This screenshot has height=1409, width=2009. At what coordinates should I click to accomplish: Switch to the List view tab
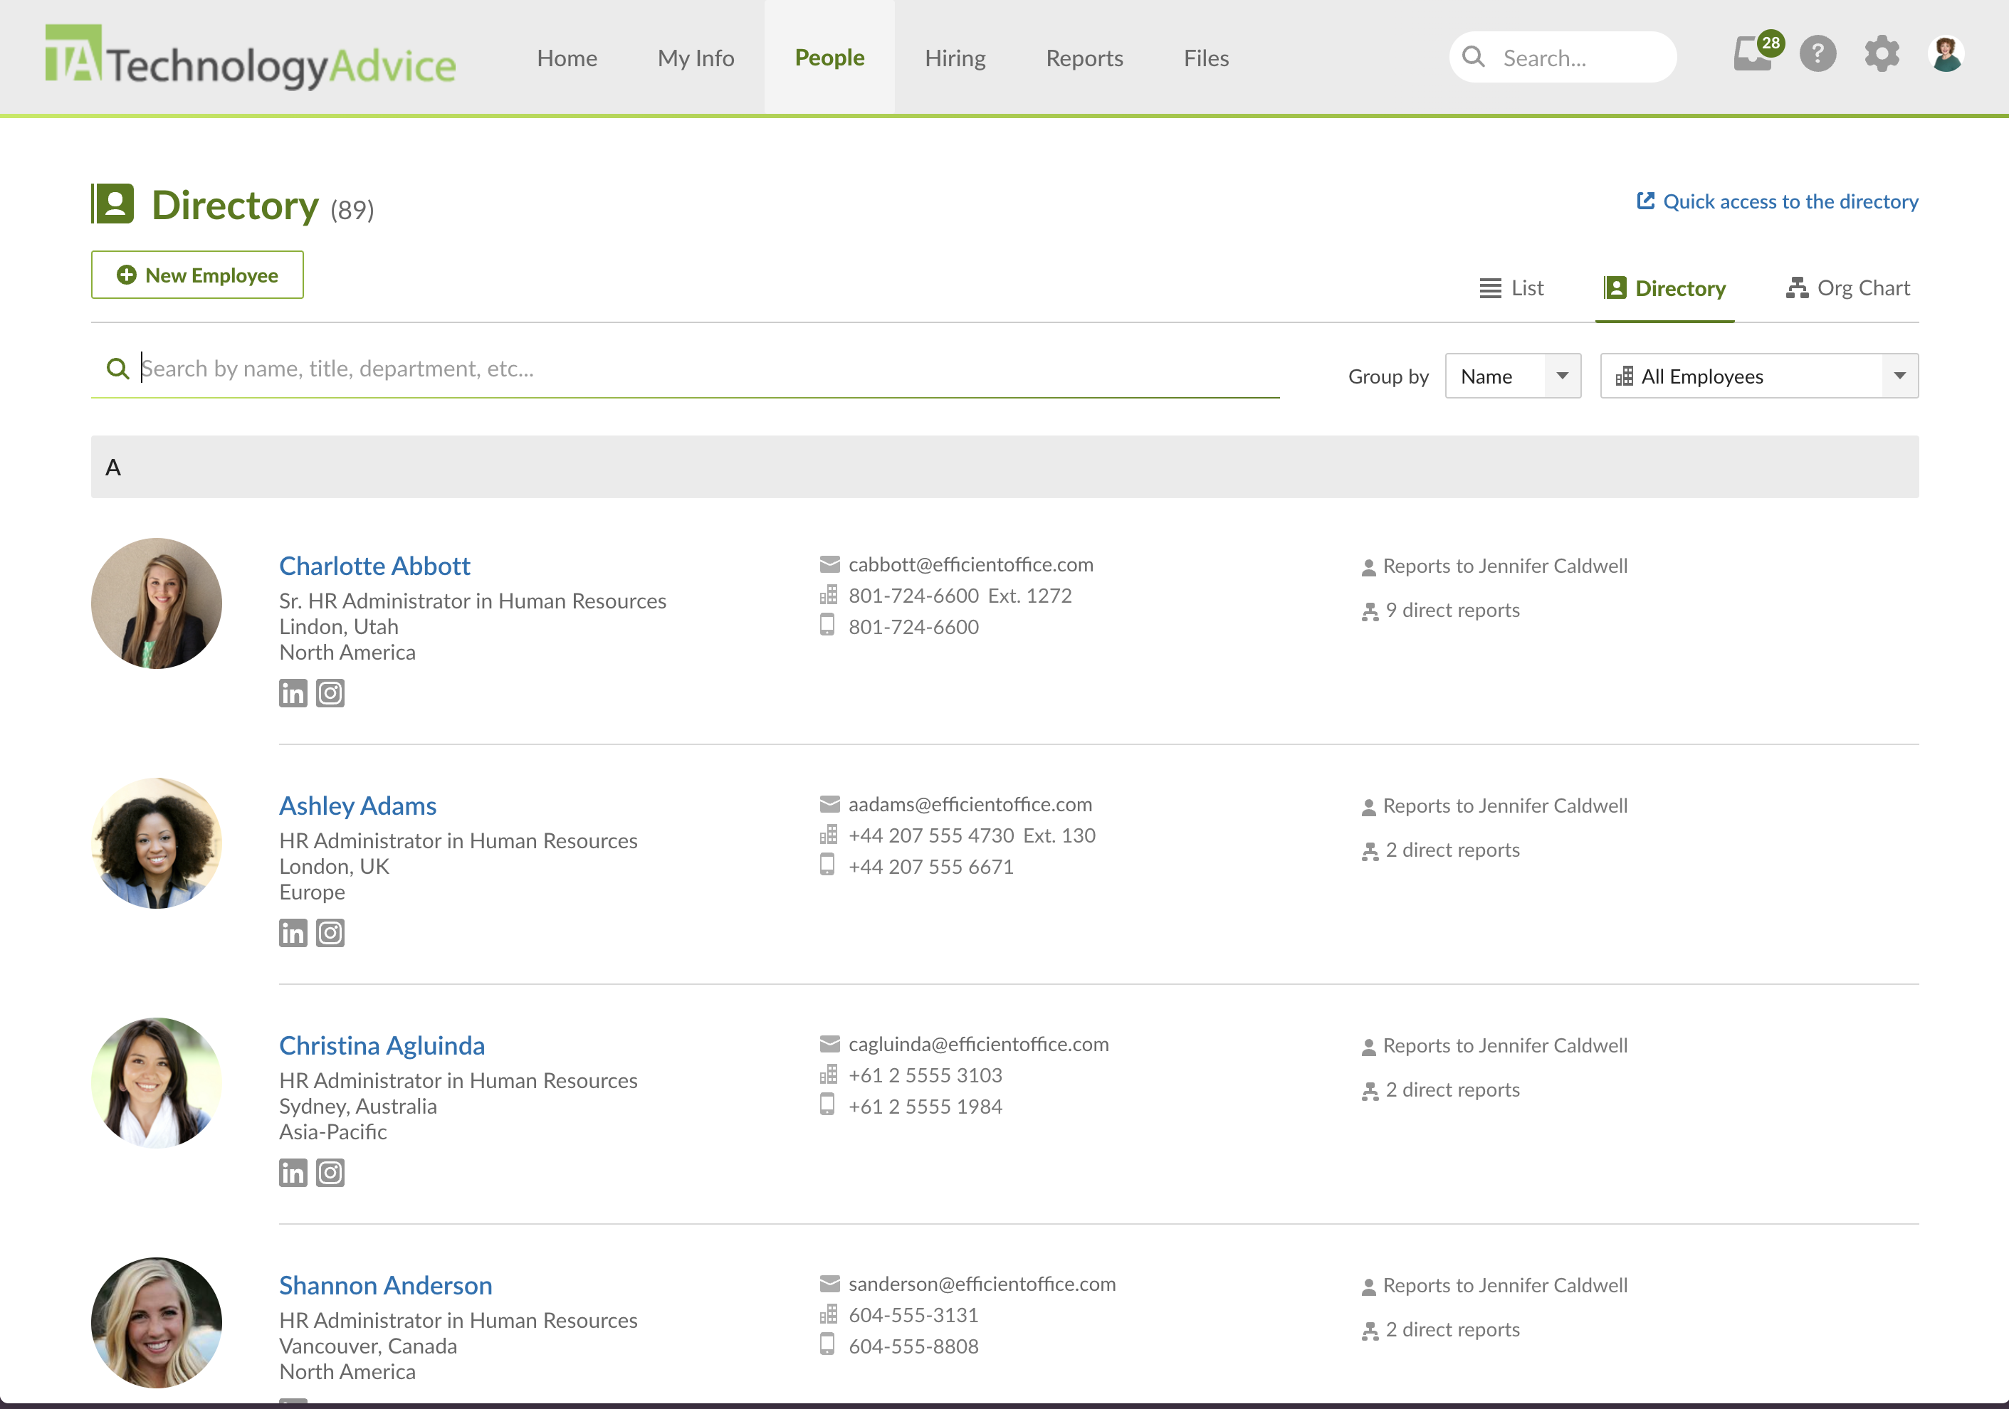coord(1511,287)
